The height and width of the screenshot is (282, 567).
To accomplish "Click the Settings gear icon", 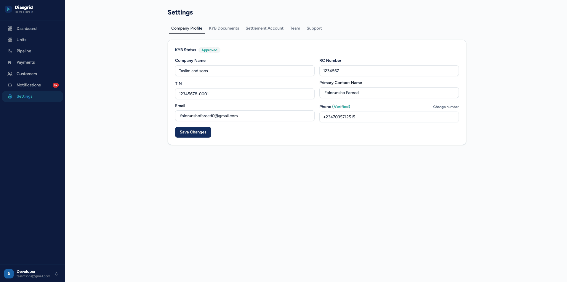I will point(10,96).
